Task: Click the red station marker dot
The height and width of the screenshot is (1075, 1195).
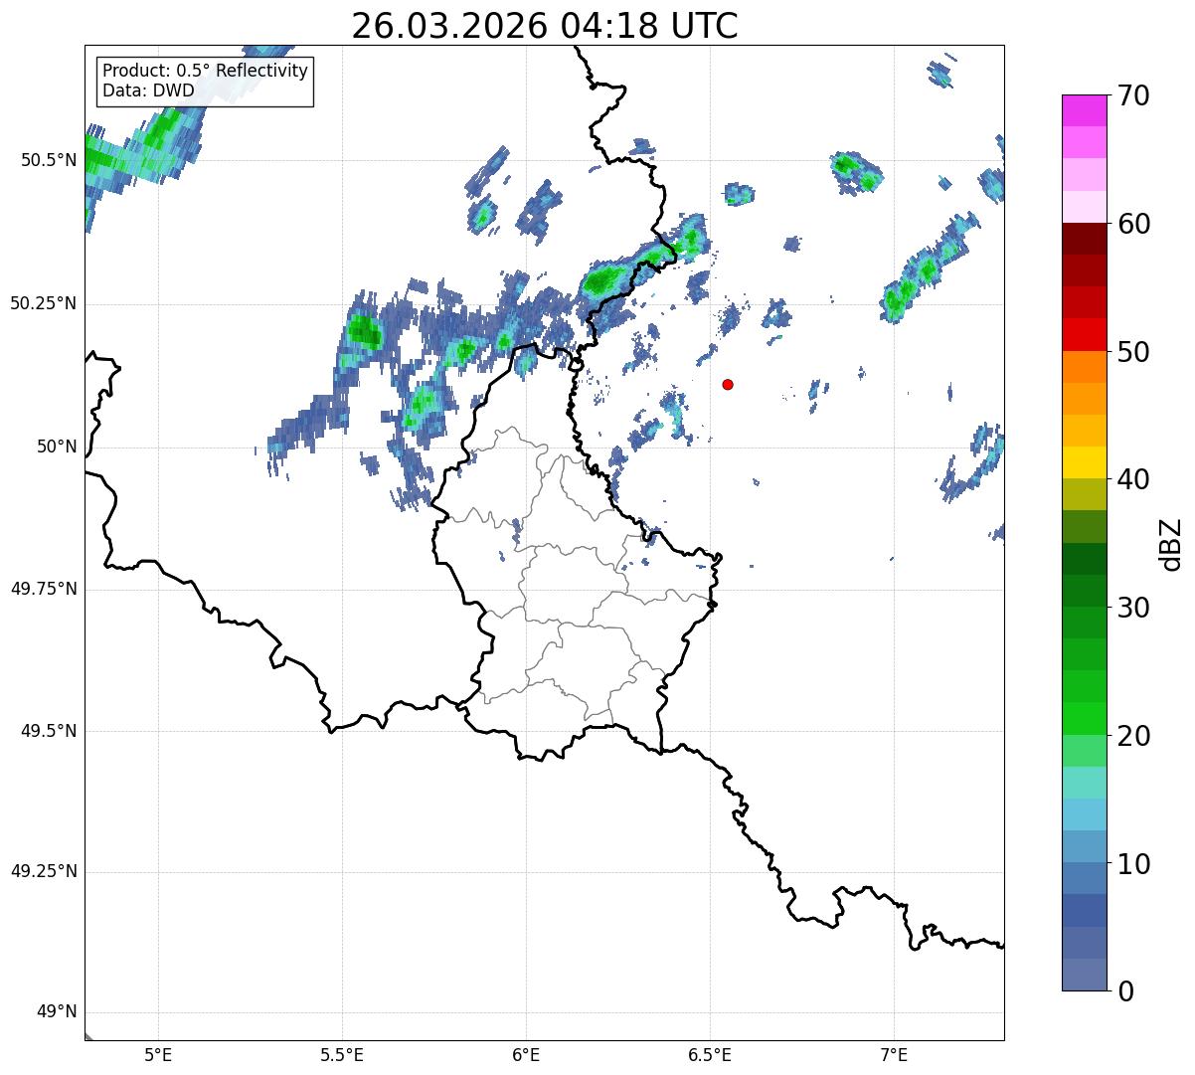Action: [728, 384]
